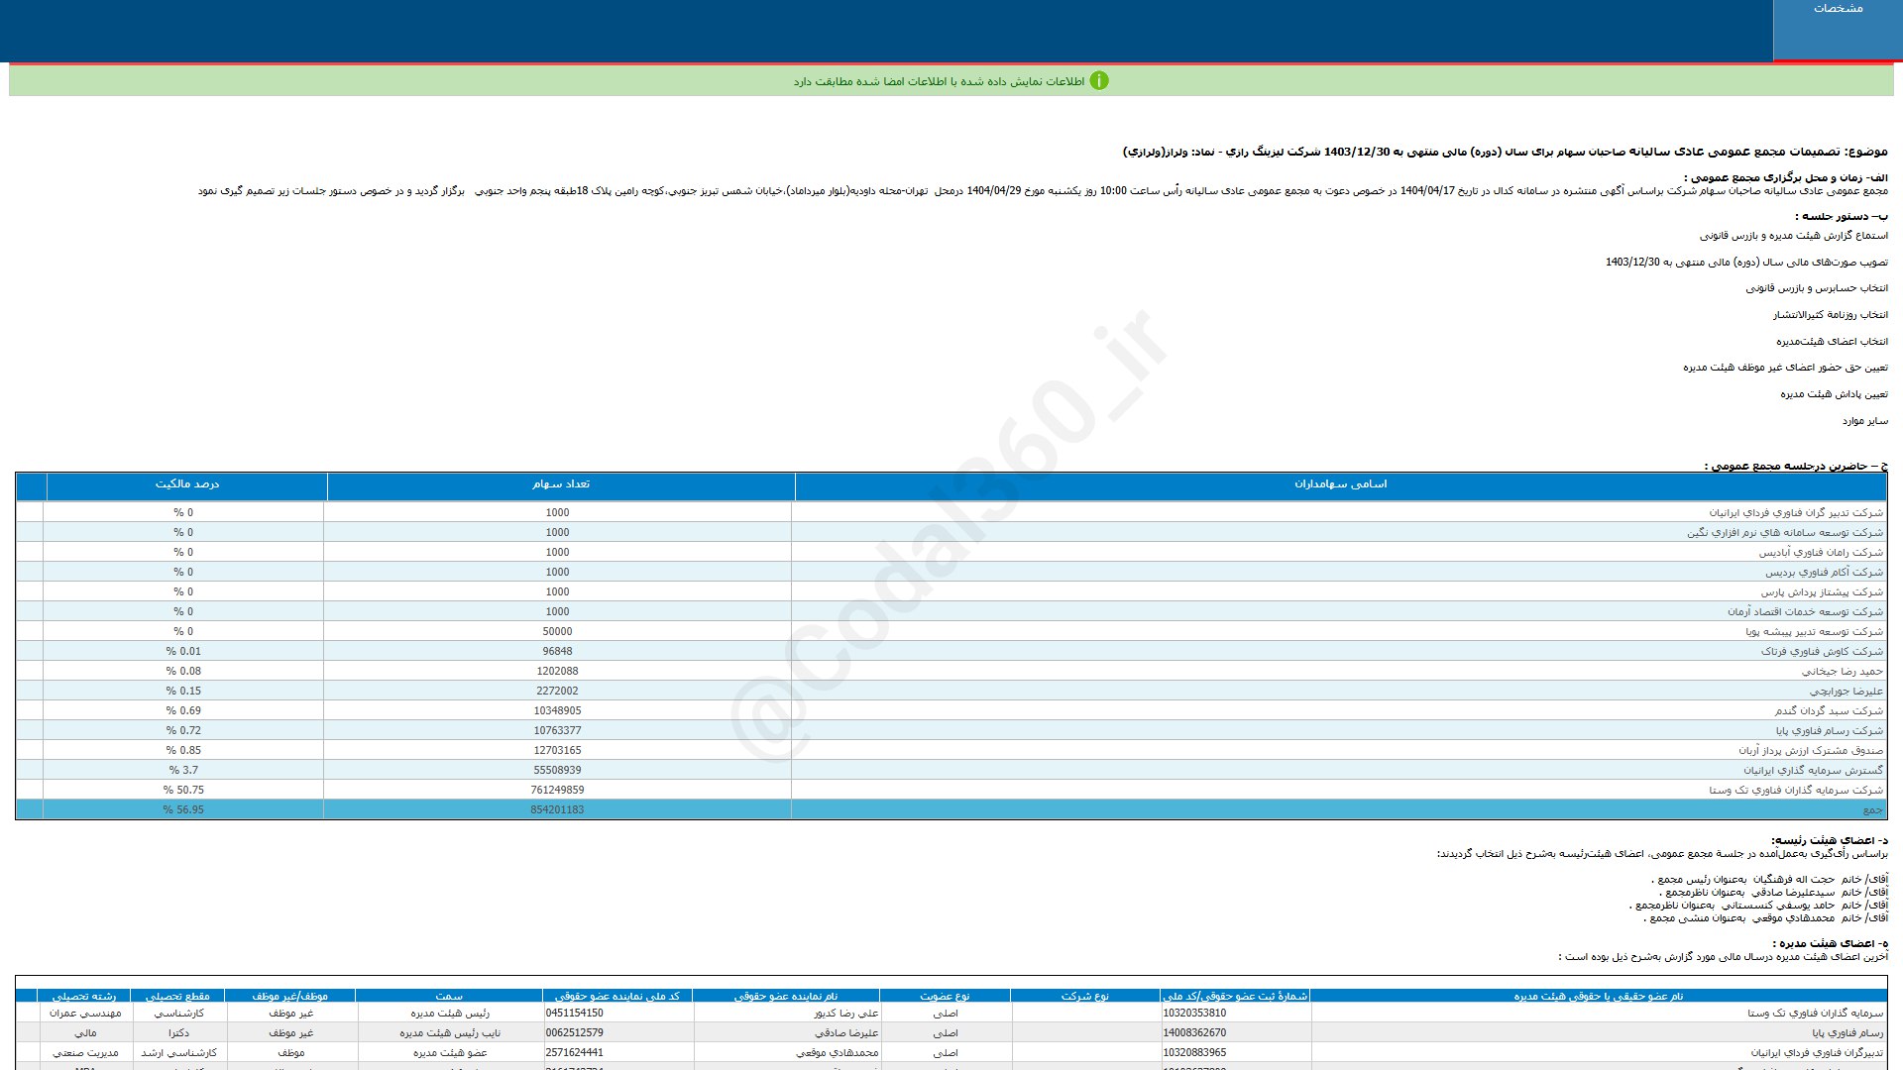This screenshot has width=1903, height=1070.
Task: Click shareholder شرکت سرمایه گذاران فناوری تک وستا
Action: point(1795,791)
